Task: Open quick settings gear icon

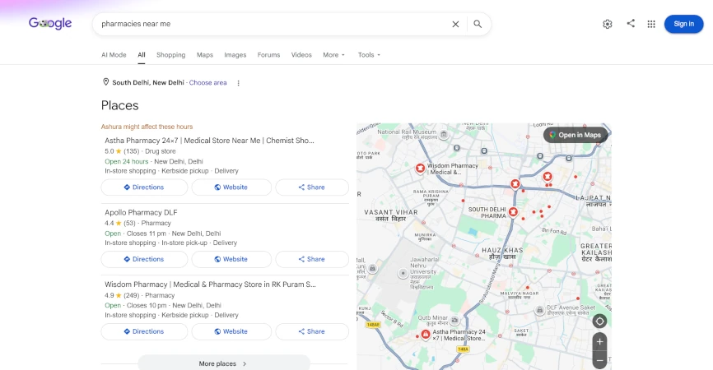Action: pos(608,24)
